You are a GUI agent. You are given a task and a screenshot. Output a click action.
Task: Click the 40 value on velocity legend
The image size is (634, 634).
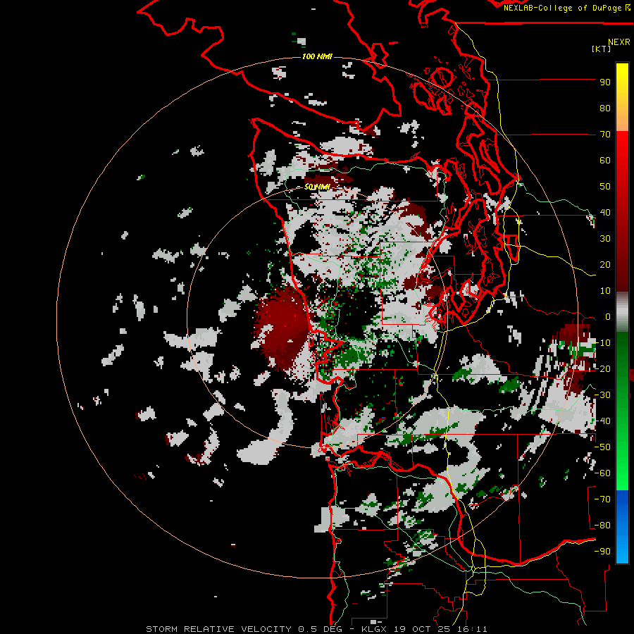[605, 213]
